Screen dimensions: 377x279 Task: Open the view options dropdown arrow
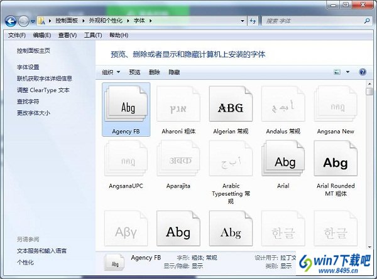347,71
